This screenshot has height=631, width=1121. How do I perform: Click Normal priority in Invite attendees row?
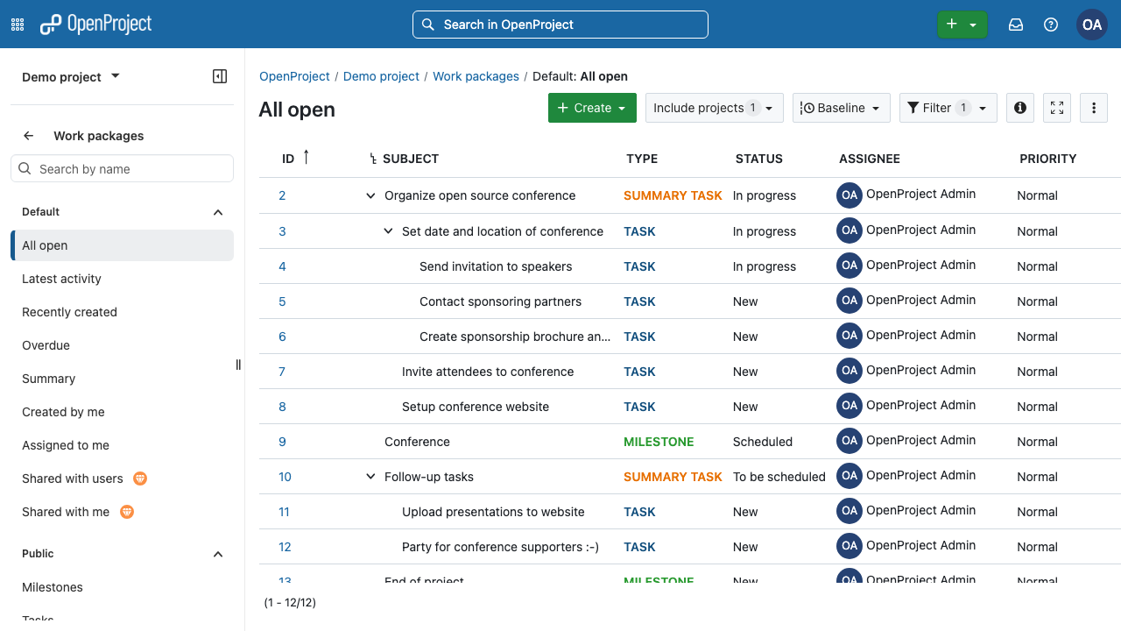(1038, 372)
